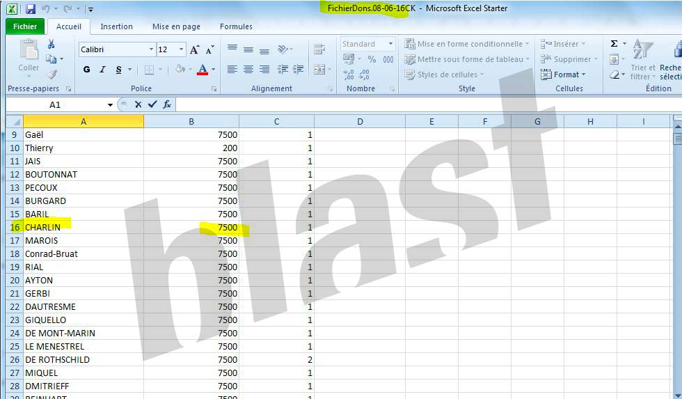682x399 pixels.
Task: Click the Clear eraser icon
Action: click(614, 75)
